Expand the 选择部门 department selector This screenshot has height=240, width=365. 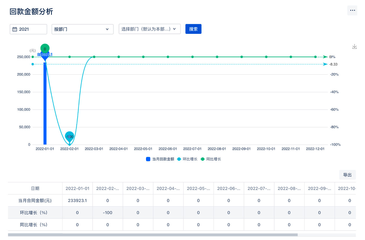point(149,29)
